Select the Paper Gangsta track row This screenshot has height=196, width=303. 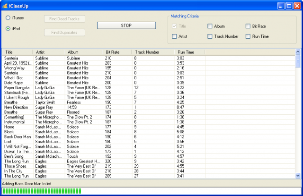[149, 88]
